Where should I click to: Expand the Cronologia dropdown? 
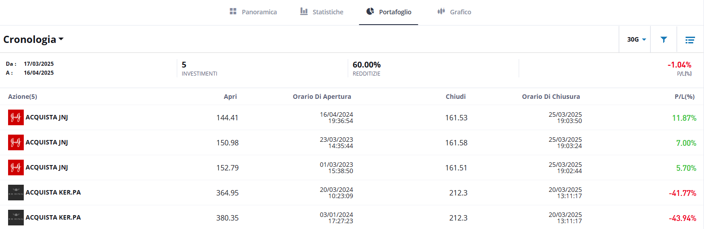point(34,39)
